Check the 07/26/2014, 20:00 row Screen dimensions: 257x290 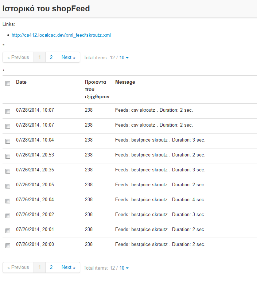8,246
